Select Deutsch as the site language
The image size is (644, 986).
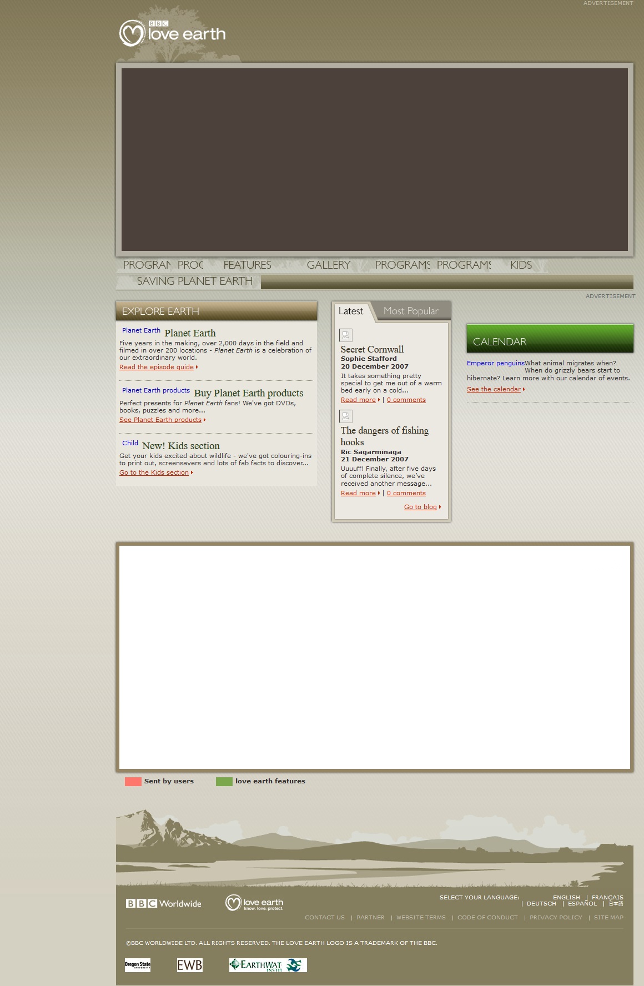click(x=541, y=904)
